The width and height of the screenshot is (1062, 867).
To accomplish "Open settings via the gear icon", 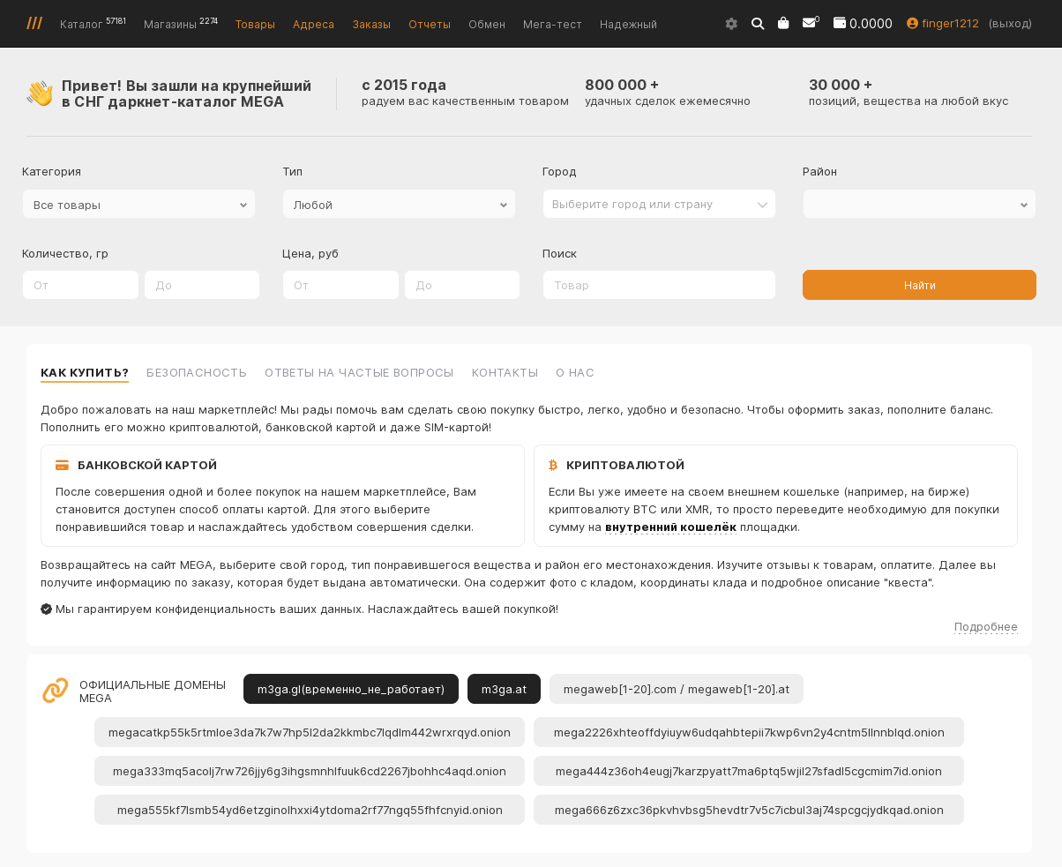I will (x=731, y=24).
